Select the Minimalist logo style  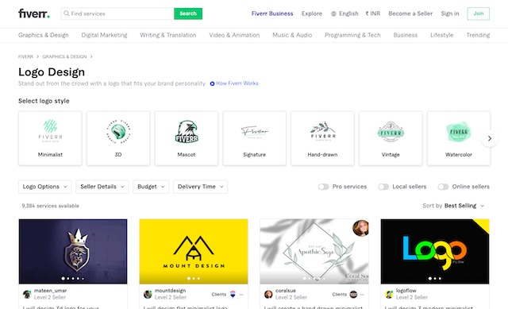(50, 138)
